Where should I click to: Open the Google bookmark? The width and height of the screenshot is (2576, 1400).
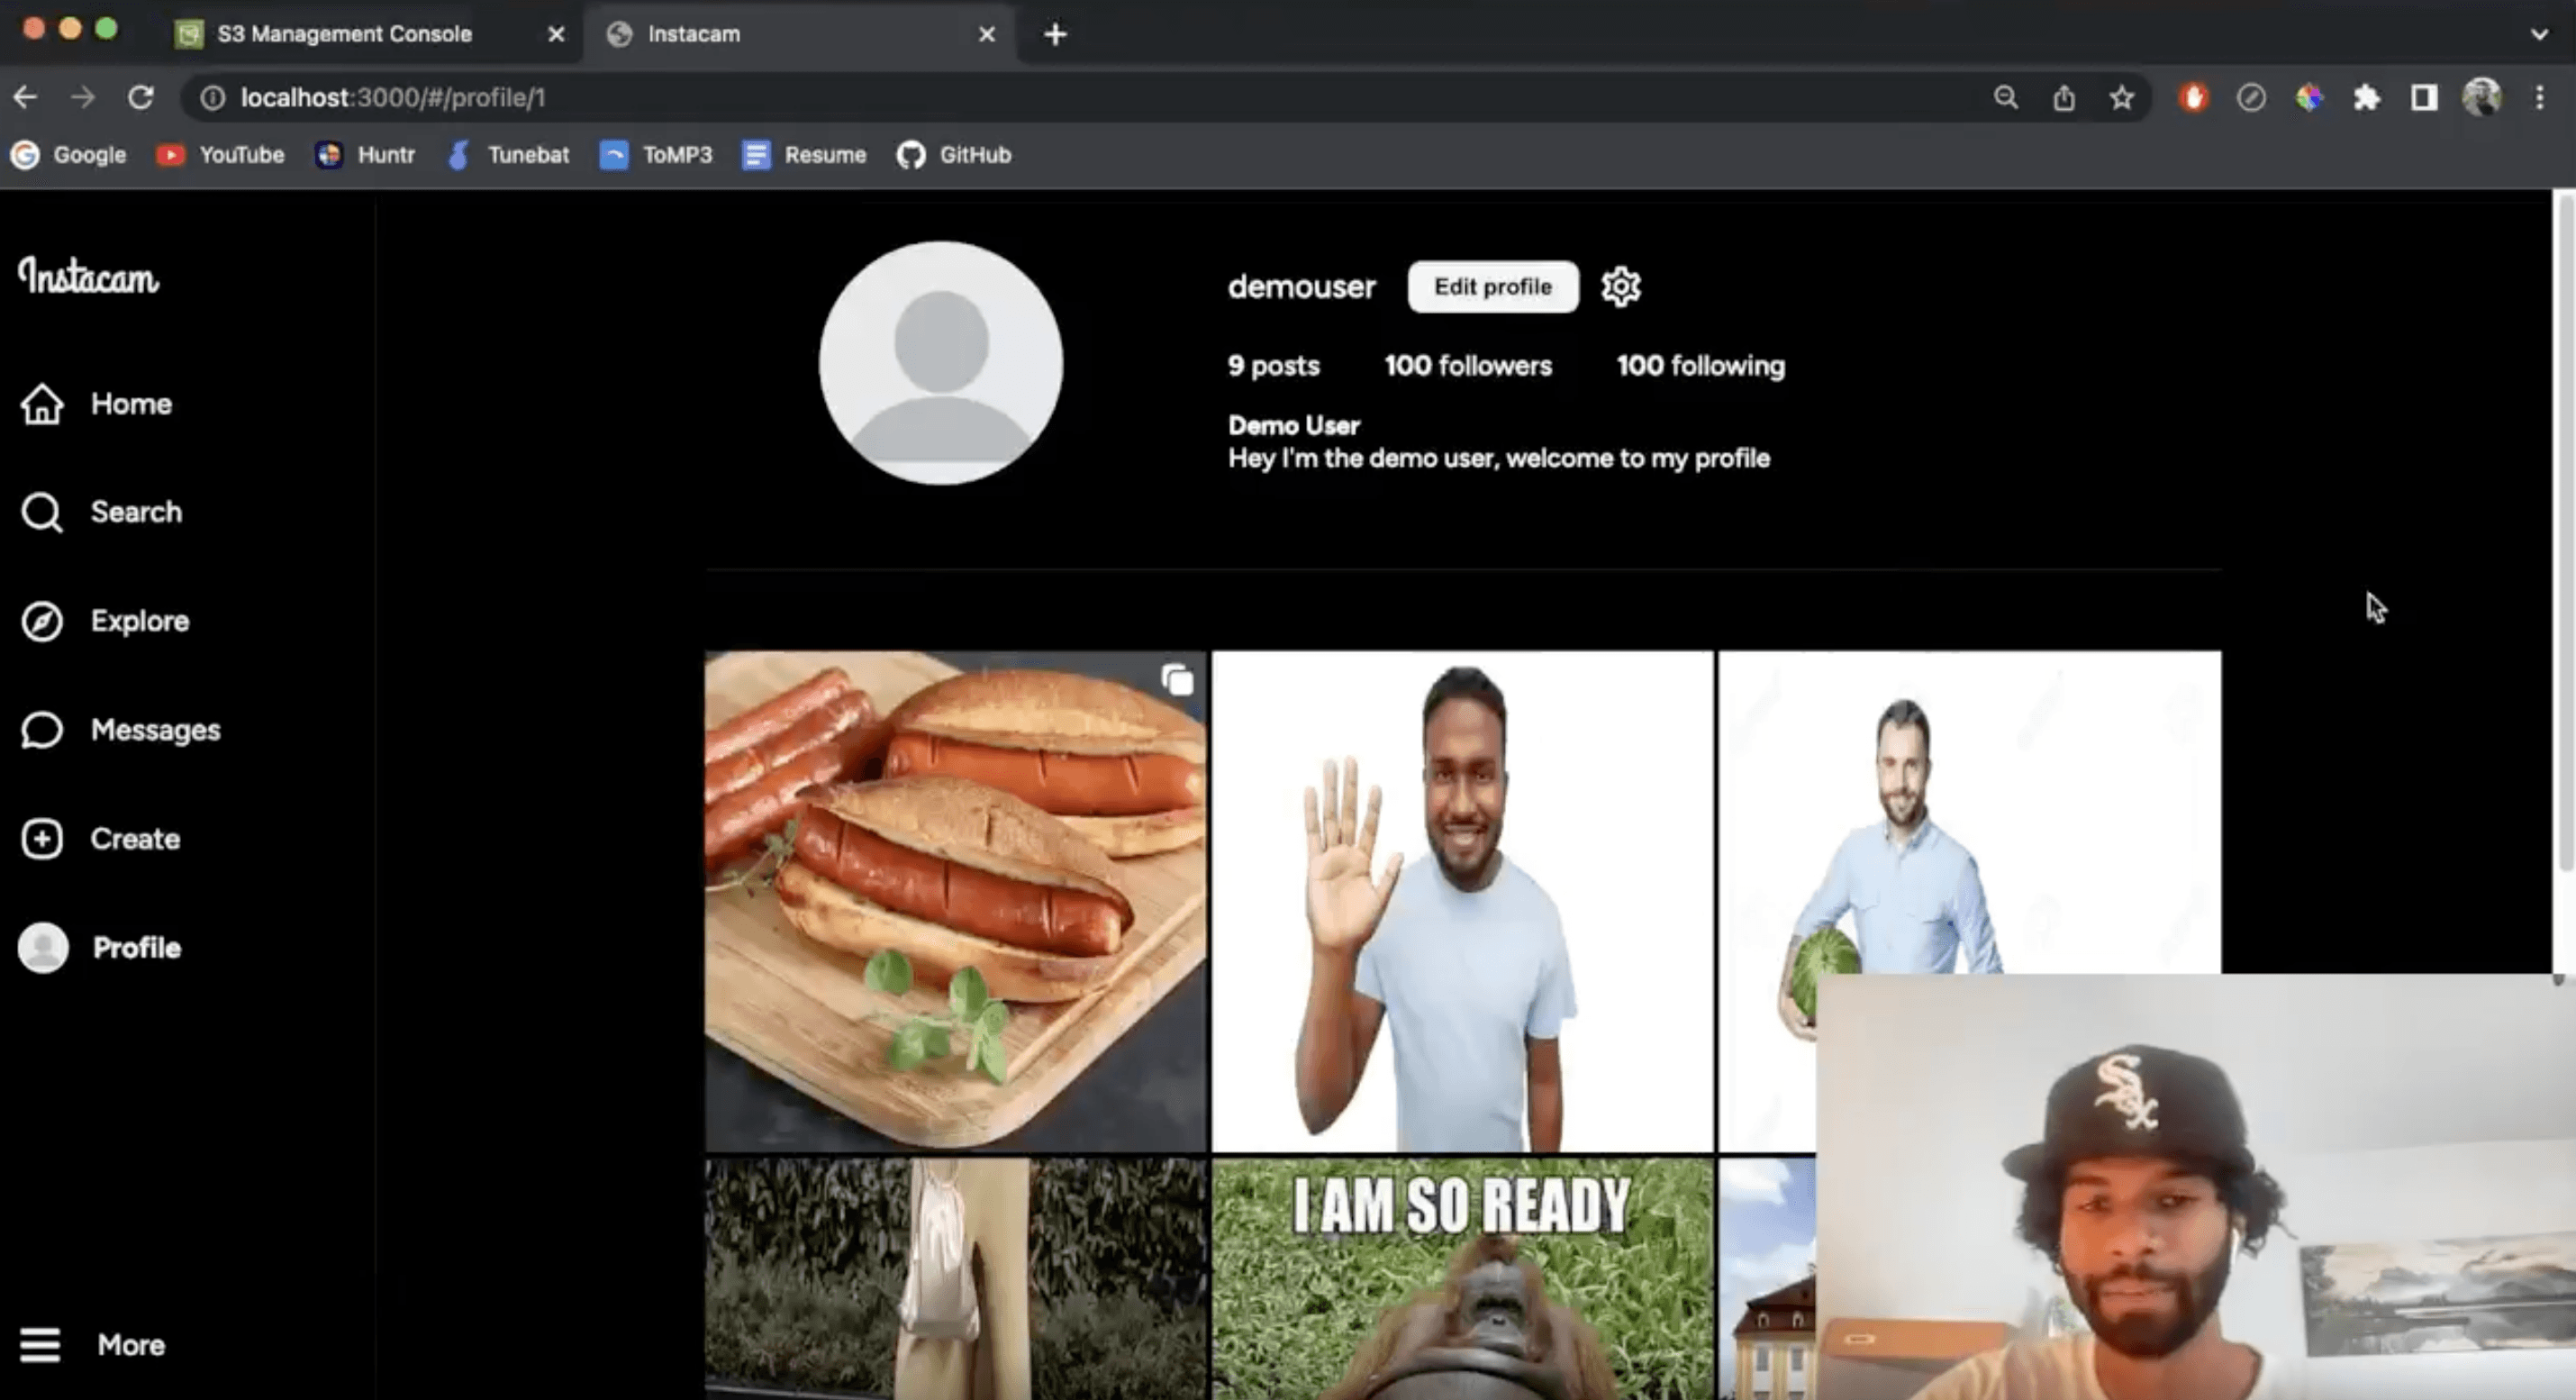pyautogui.click(x=69, y=155)
